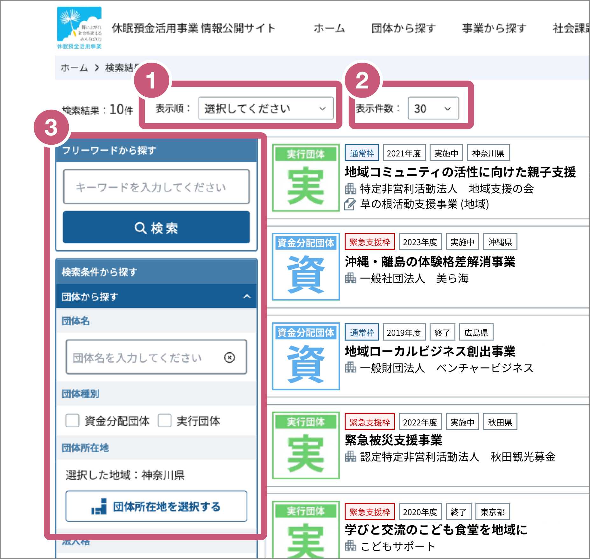This screenshot has width=590, height=559.
Task: Click the keyword input field
Action: click(157, 187)
